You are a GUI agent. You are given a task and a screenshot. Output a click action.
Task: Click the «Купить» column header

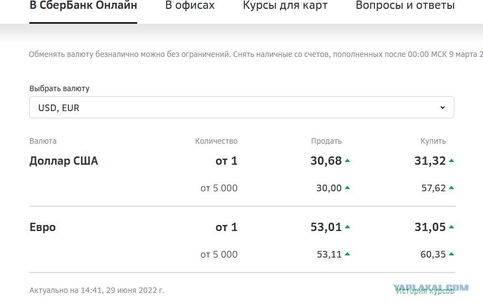tap(433, 141)
